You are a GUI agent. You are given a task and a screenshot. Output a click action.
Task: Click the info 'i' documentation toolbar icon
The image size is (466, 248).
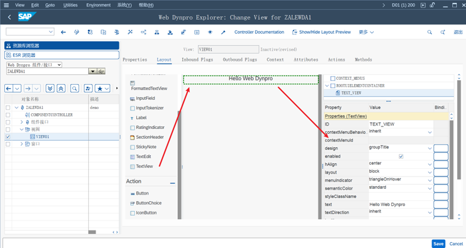click(197, 32)
